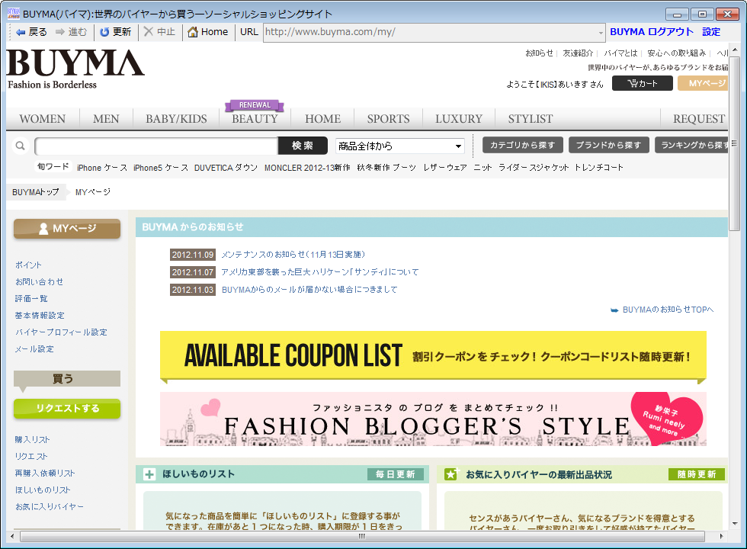
Task: Open the メール設定 sidebar link
Action: coord(34,349)
